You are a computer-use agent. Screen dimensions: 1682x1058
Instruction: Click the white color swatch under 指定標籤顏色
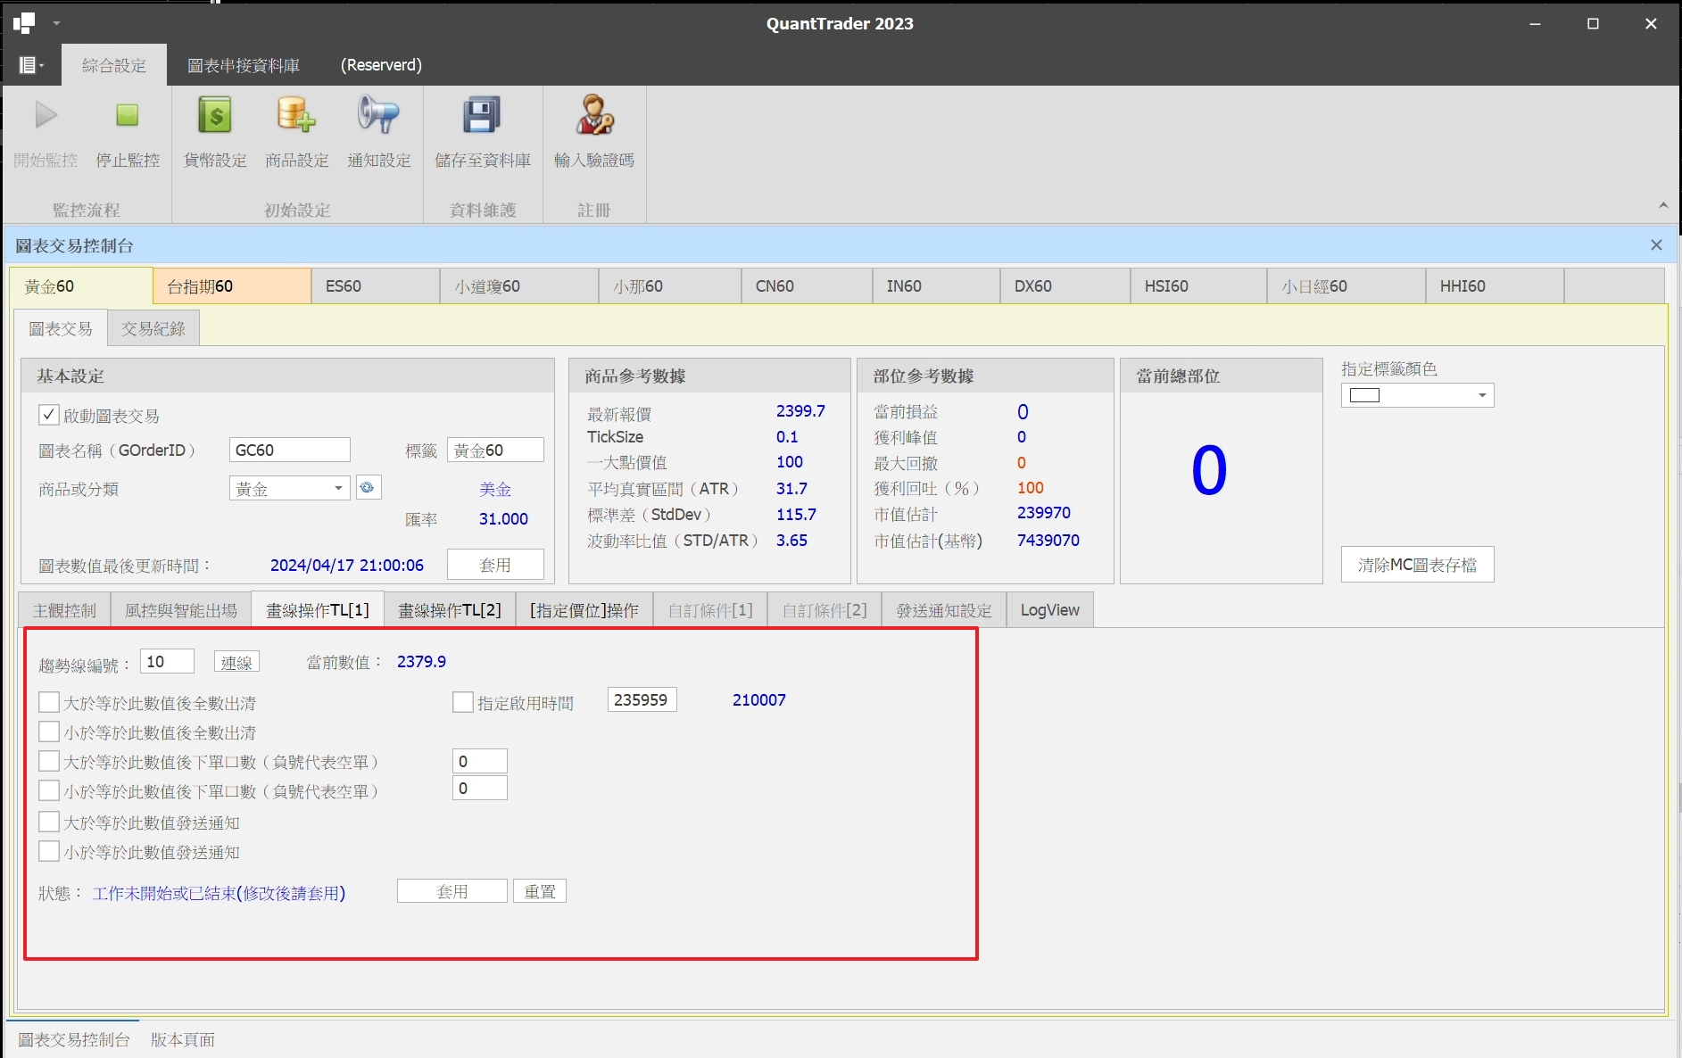point(1364,395)
